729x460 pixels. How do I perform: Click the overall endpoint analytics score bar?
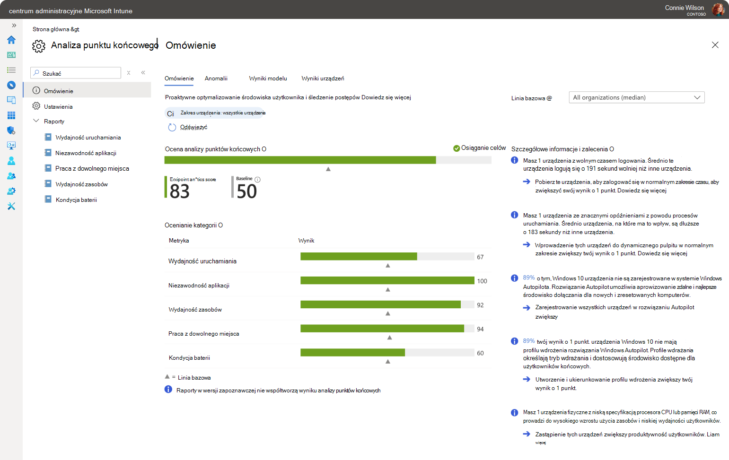click(328, 160)
